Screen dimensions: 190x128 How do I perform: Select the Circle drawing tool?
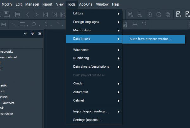34,24
